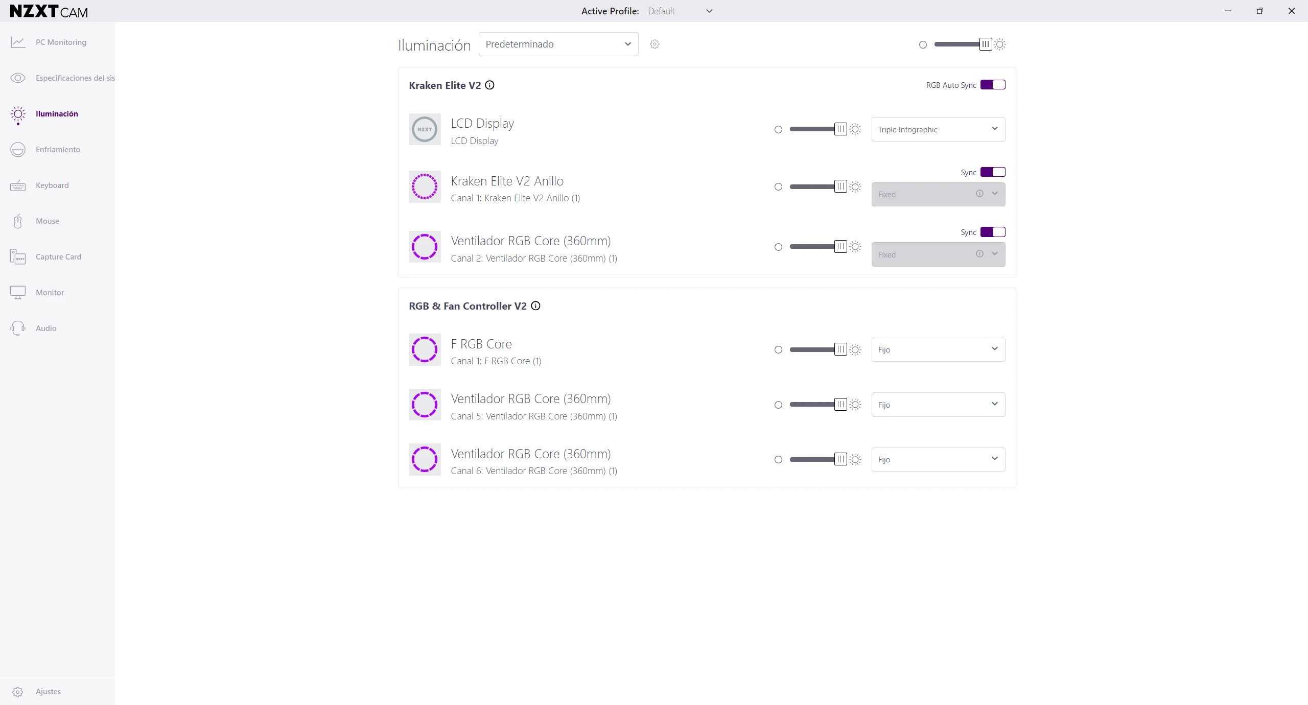Click the NZXT CAM logo
The image size is (1308, 705).
49,11
